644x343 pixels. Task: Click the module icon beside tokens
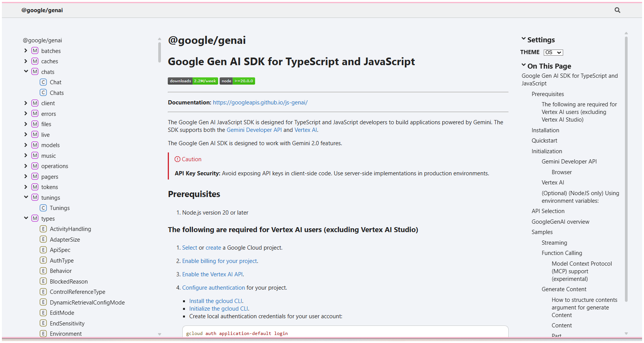pyautogui.click(x=35, y=187)
